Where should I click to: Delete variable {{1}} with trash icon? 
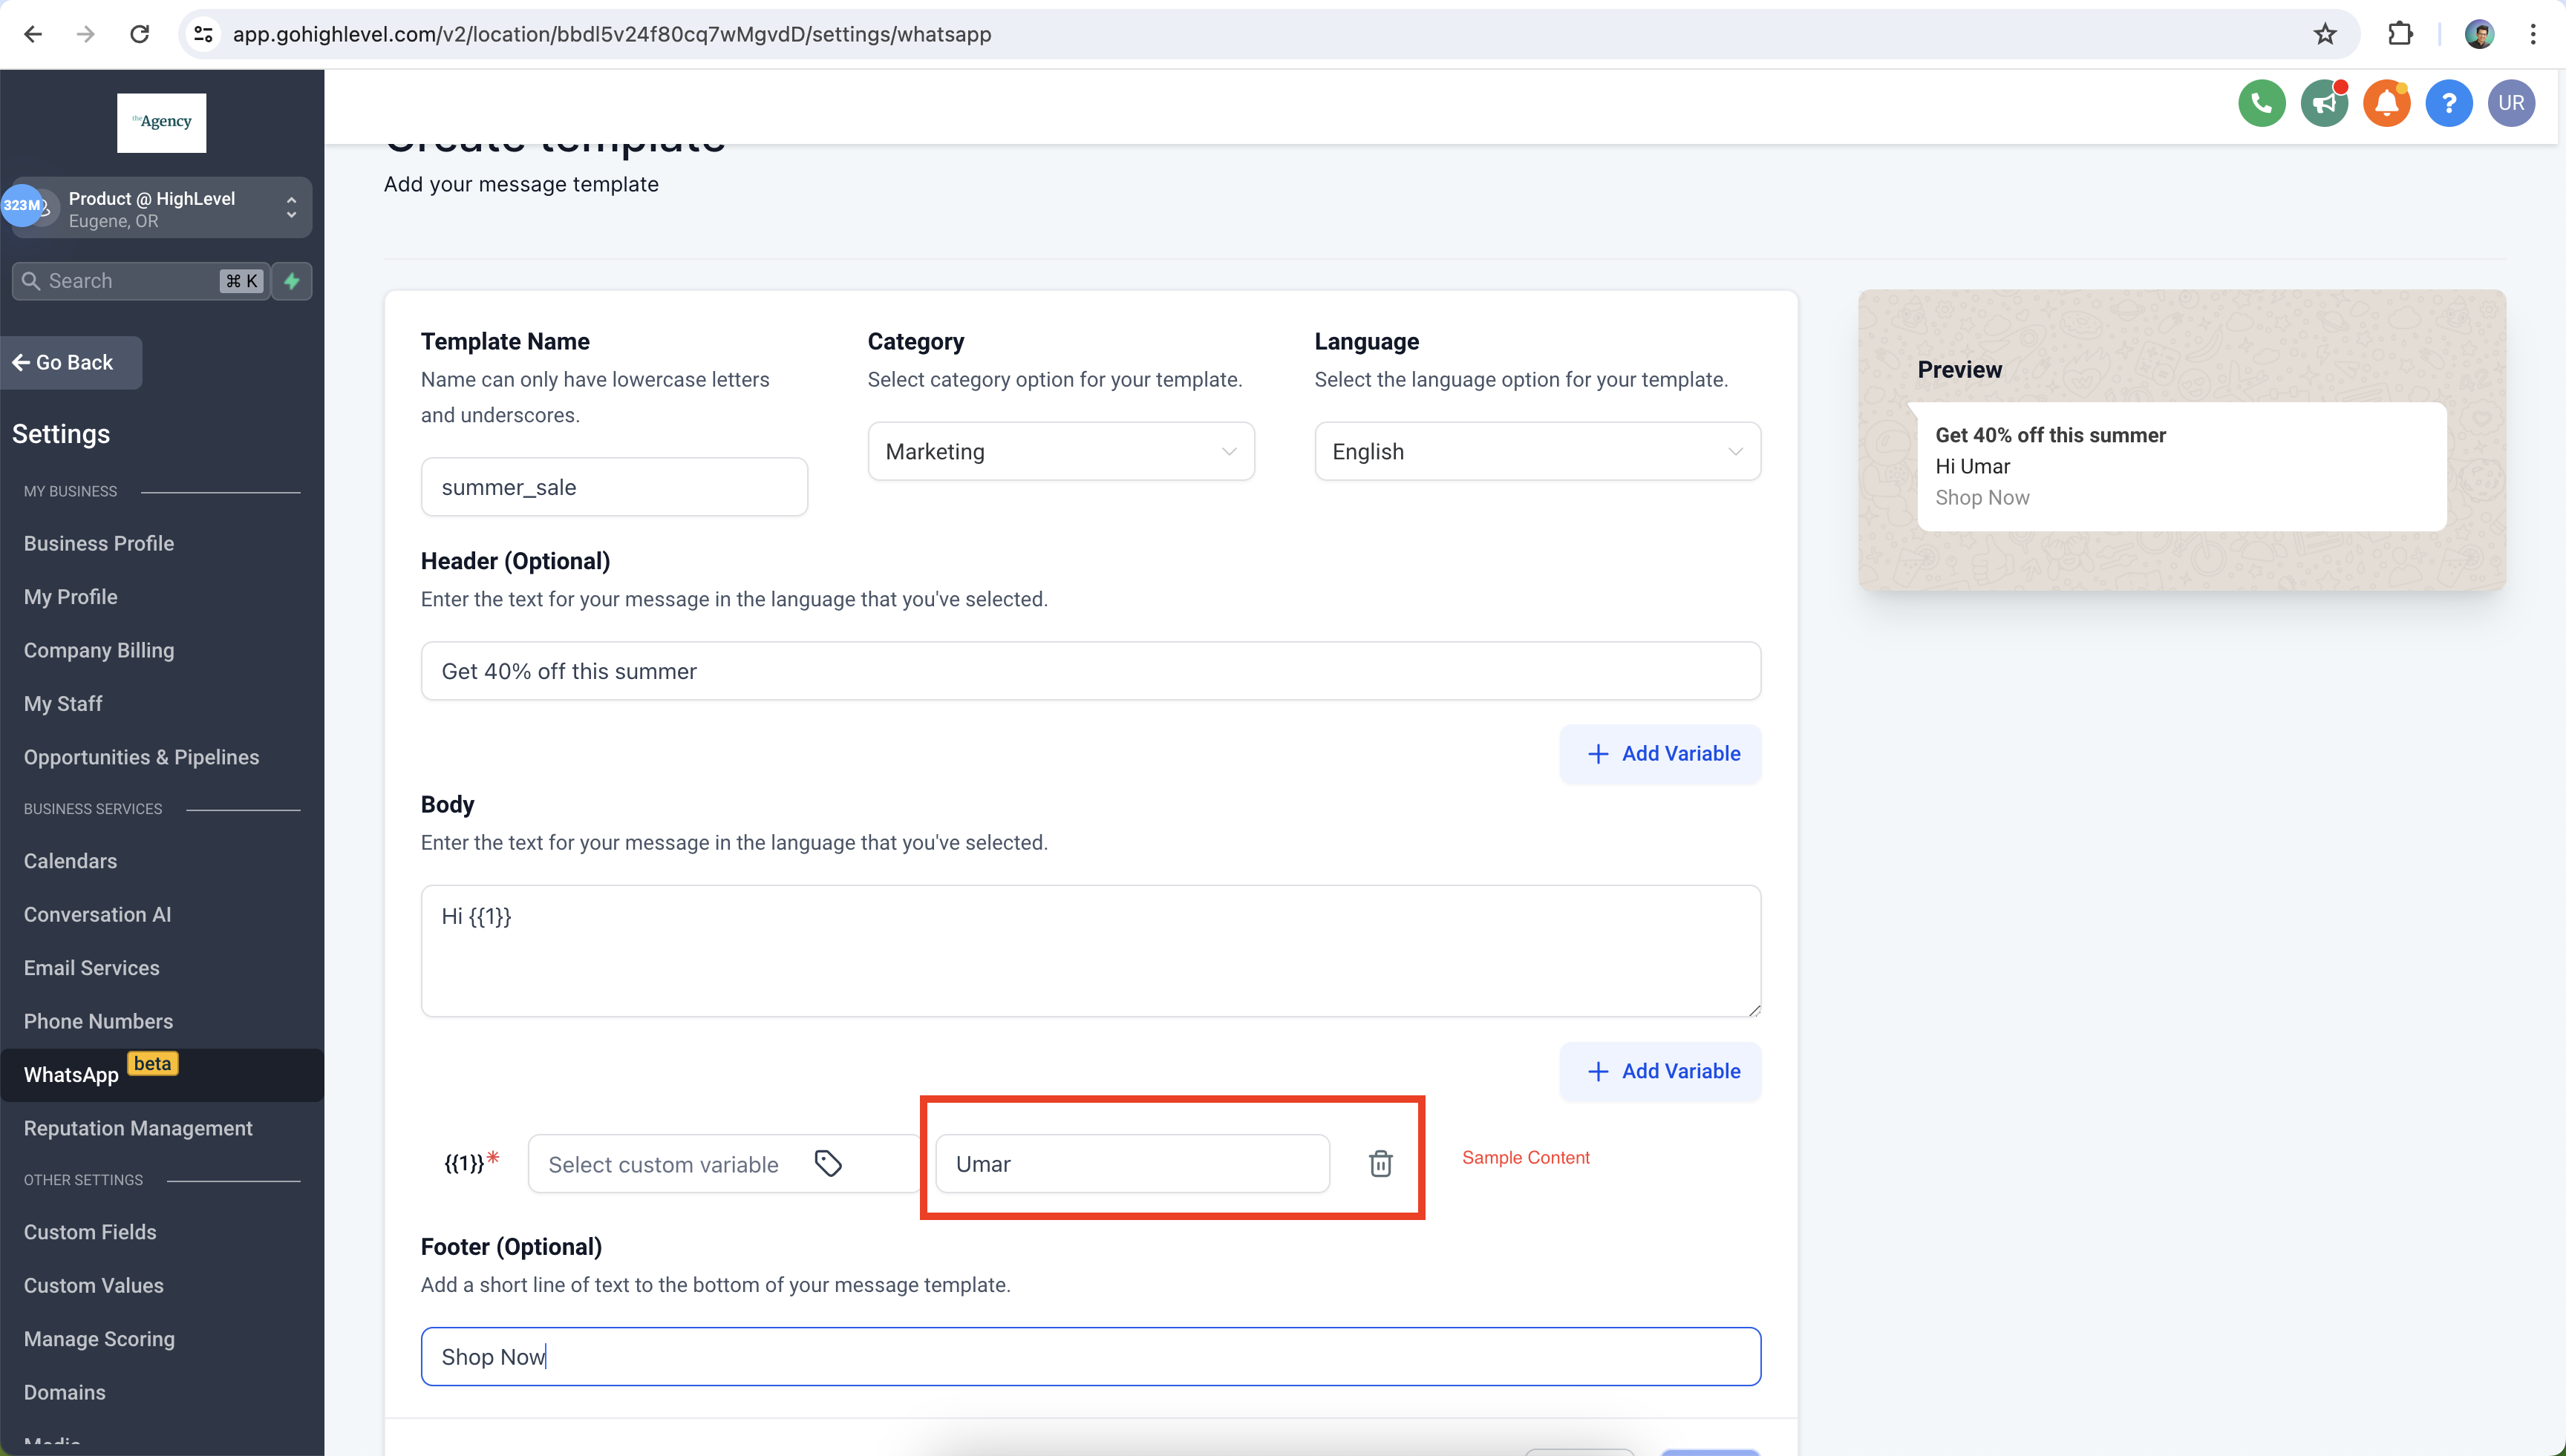(1380, 1163)
